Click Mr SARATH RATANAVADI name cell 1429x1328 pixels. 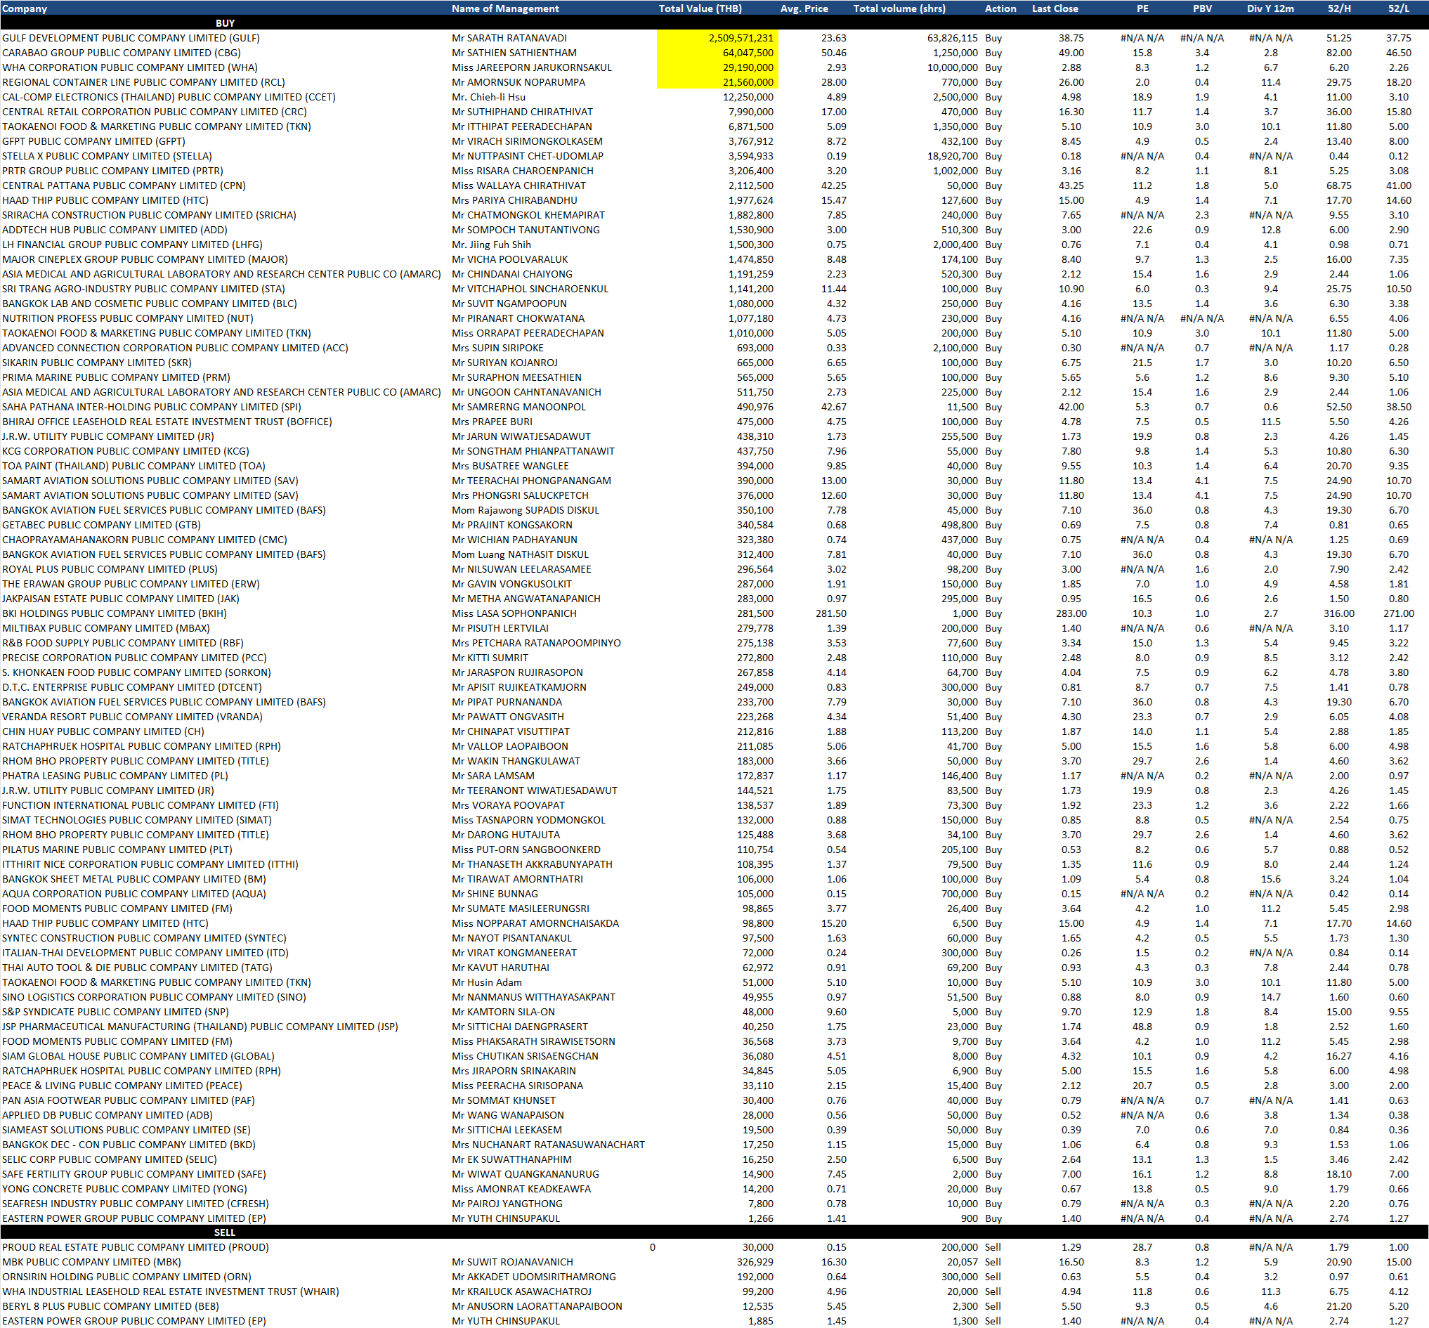tap(509, 38)
